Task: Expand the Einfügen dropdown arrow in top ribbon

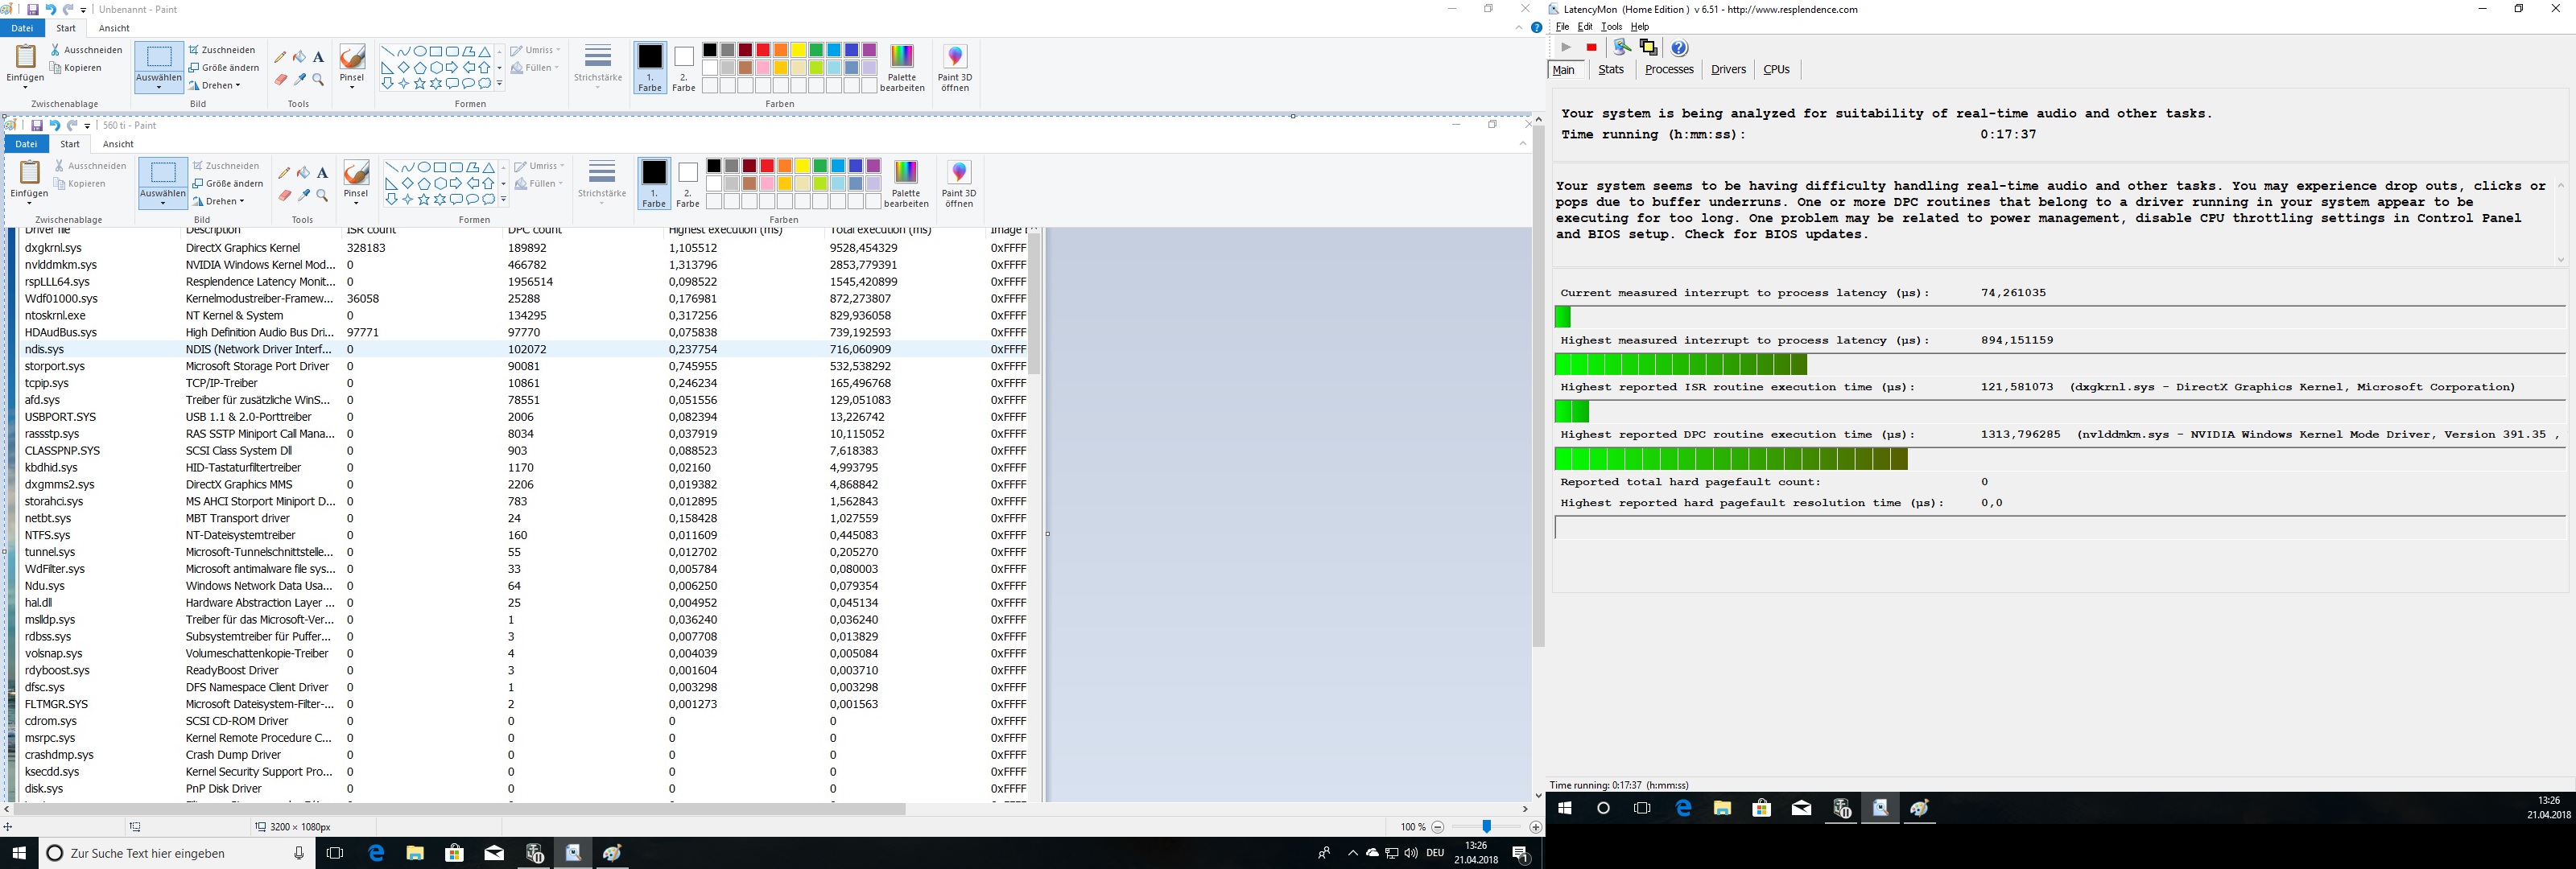Action: pos(25,87)
